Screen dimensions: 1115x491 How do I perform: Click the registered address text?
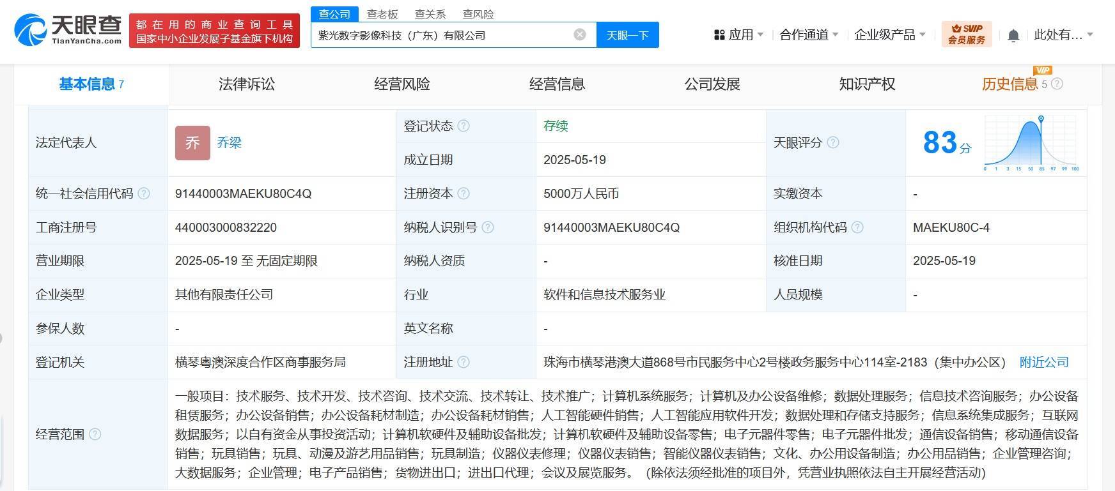tap(775, 362)
